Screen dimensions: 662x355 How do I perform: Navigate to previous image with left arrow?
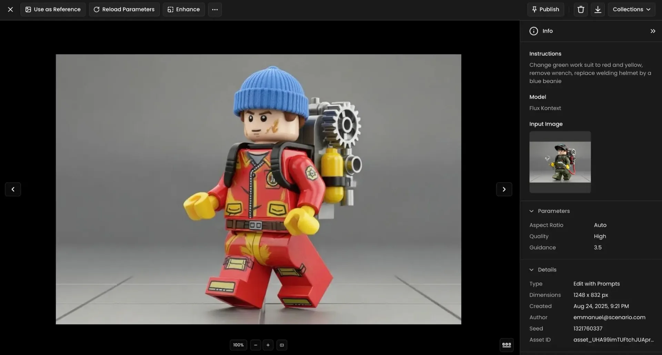[x=13, y=189]
